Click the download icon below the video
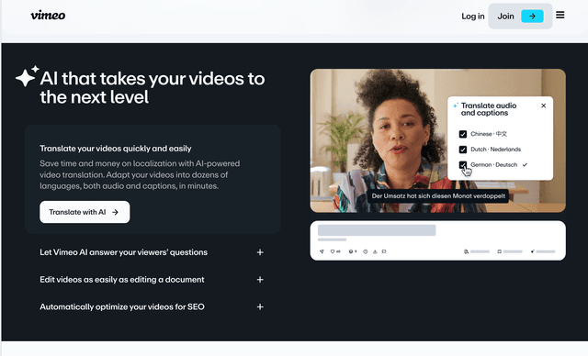 [x=375, y=251]
